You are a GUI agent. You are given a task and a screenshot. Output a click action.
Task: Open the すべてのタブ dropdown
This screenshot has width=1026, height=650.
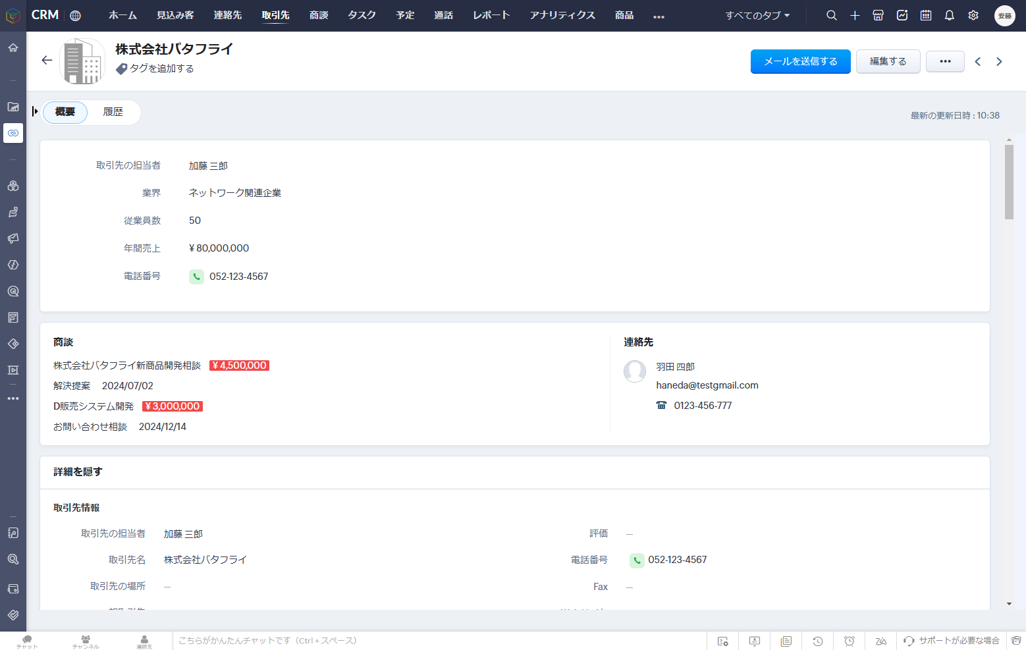point(757,15)
